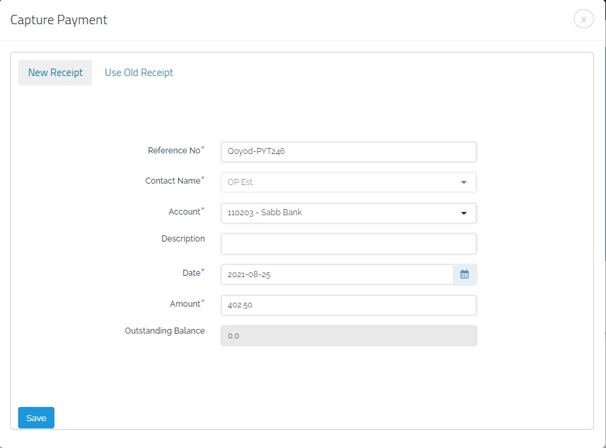Viewport: 606px width, 448px height.
Task: Click the Date field showing 2021-08-25
Action: coord(337,274)
